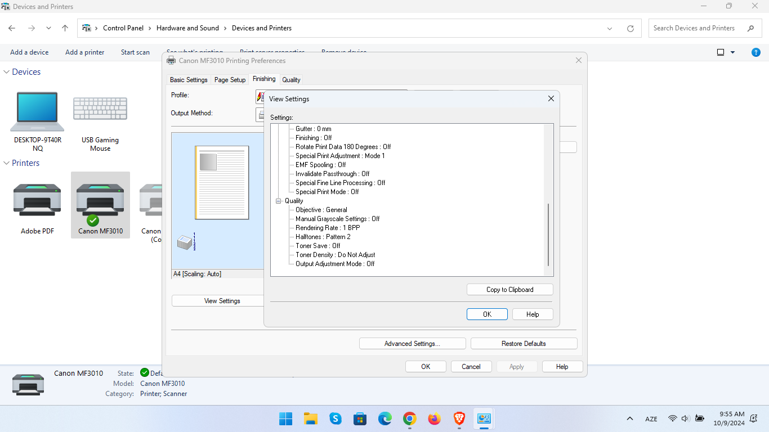Viewport: 769px width, 432px height.
Task: Open the blue help question mark icon
Action: [x=756, y=52]
